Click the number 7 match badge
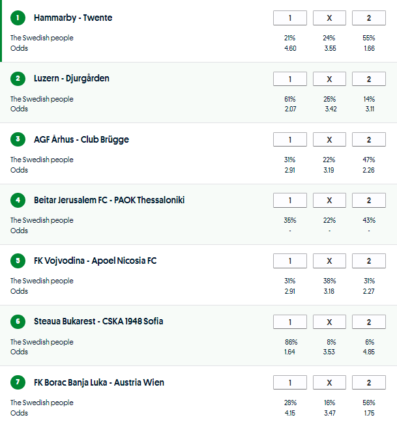397x426 pixels. pyautogui.click(x=18, y=382)
